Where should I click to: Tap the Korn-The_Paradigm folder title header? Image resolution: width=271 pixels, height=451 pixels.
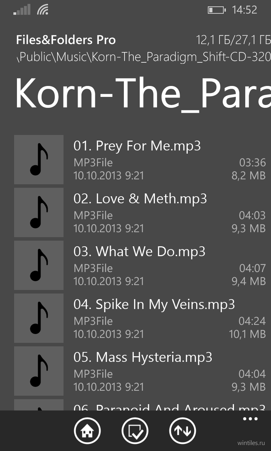143,93
